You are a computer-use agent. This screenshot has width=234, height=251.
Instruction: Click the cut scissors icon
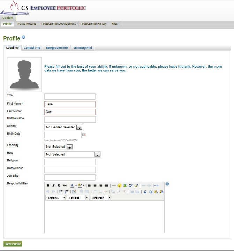click(145, 192)
